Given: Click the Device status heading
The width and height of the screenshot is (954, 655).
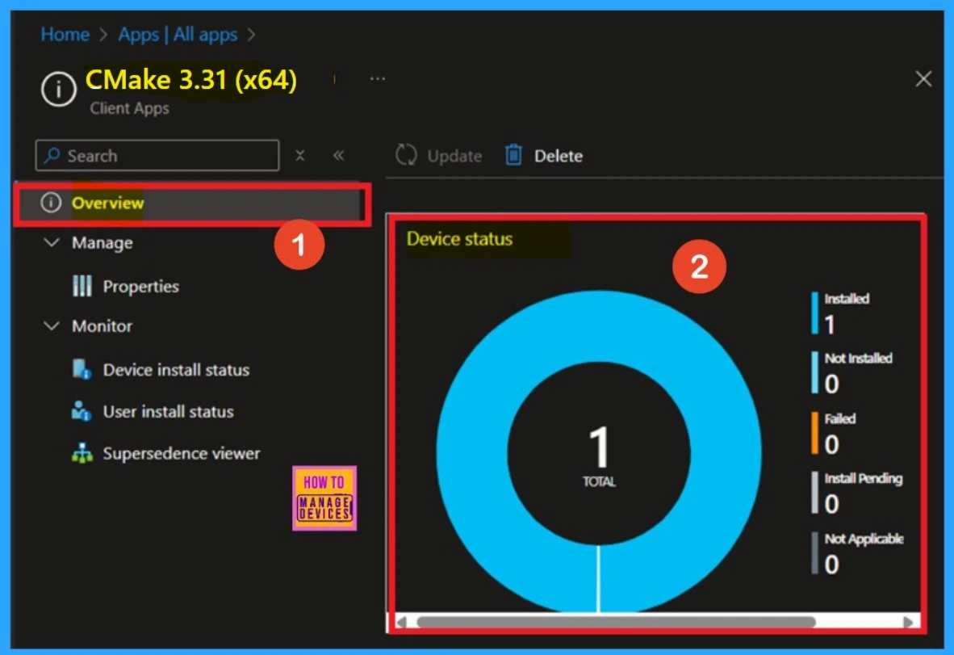Looking at the screenshot, I should pos(459,238).
